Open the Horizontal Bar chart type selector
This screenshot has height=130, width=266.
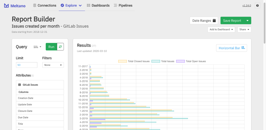pos(231,48)
